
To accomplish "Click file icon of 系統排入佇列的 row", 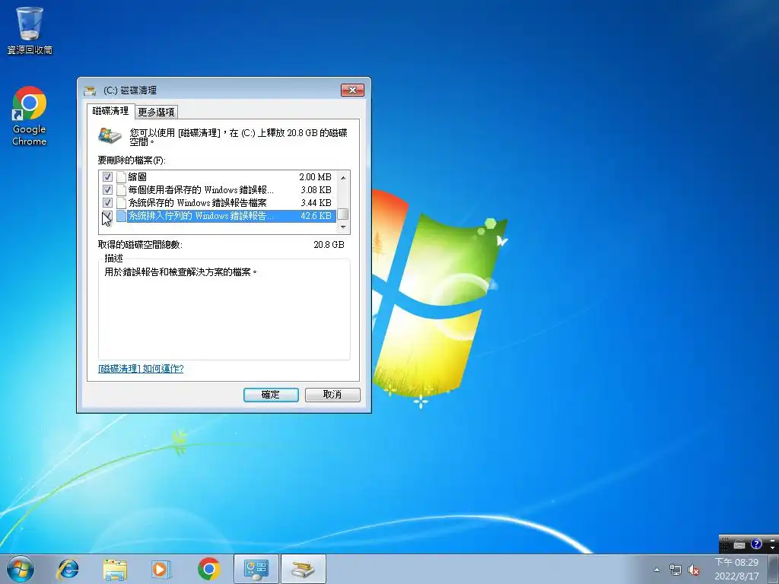I will (121, 215).
